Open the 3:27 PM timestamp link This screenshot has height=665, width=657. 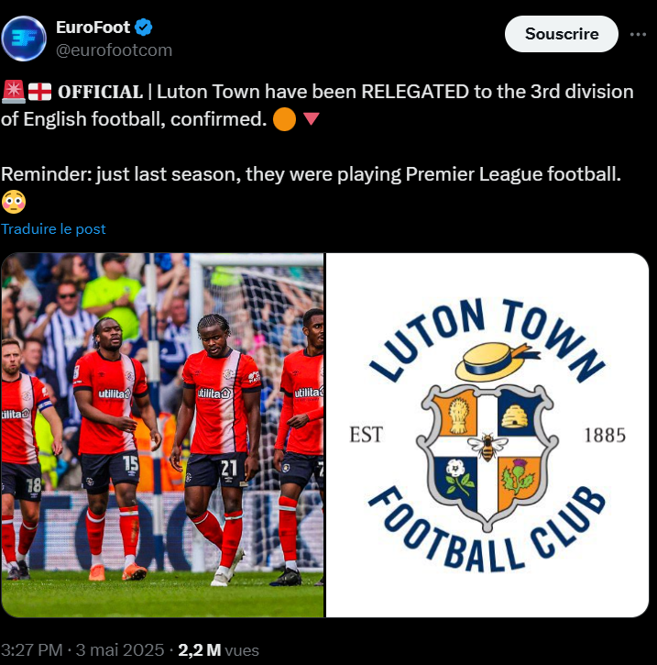tap(32, 650)
